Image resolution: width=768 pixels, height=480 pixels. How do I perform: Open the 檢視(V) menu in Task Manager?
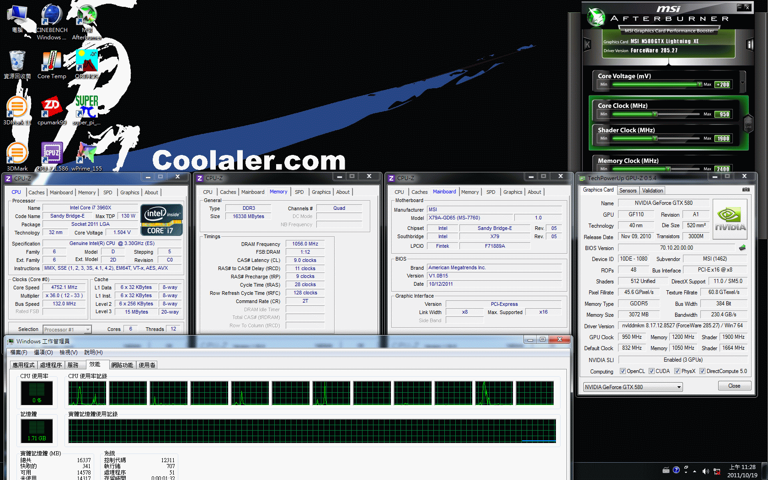point(69,352)
